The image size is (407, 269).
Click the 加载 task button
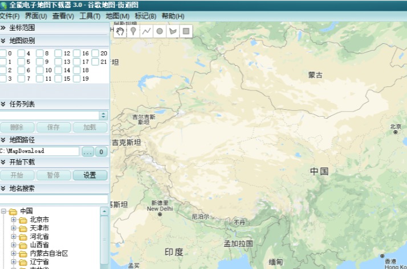tap(90, 127)
